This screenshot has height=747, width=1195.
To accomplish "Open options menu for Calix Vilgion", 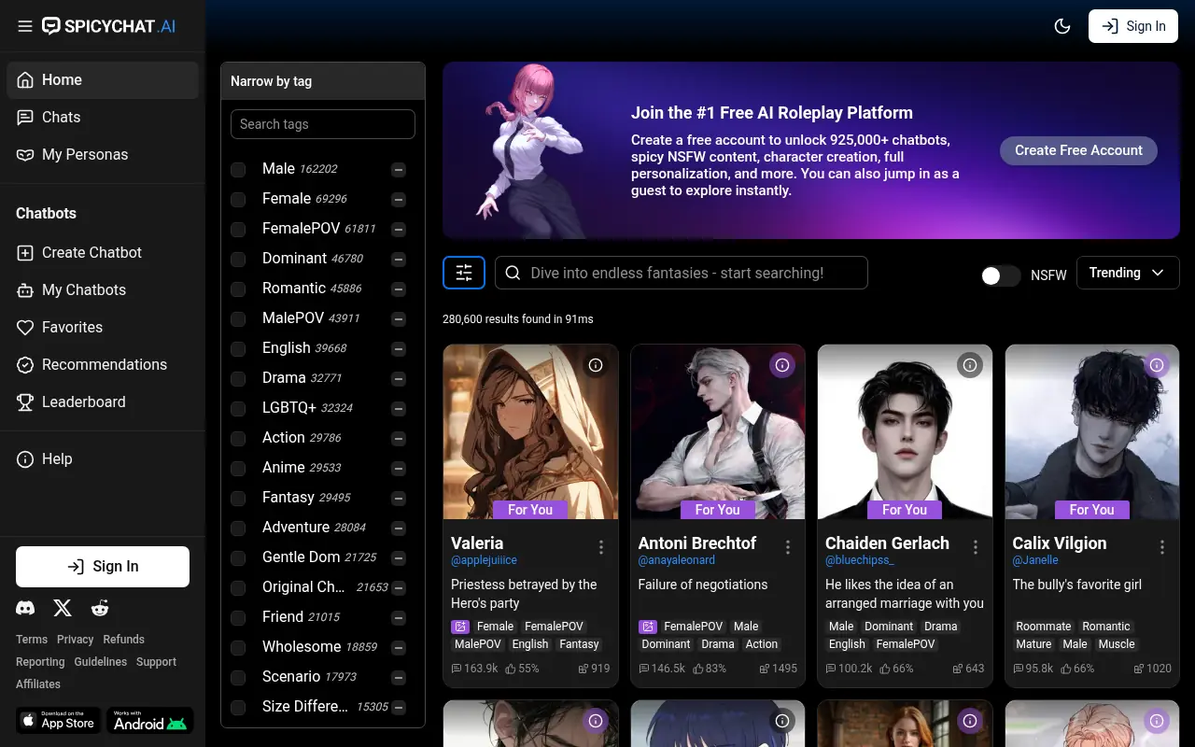I will point(1162,547).
